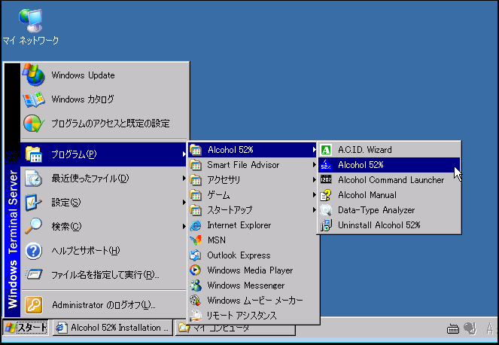The image size is (499, 345).
Task: Click the Alcohol Command Launcher icon
Action: pyautogui.click(x=326, y=180)
